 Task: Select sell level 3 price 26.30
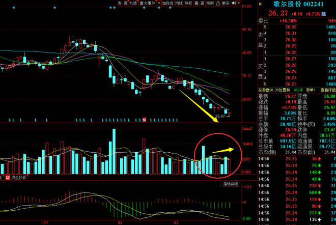[x=291, y=40]
